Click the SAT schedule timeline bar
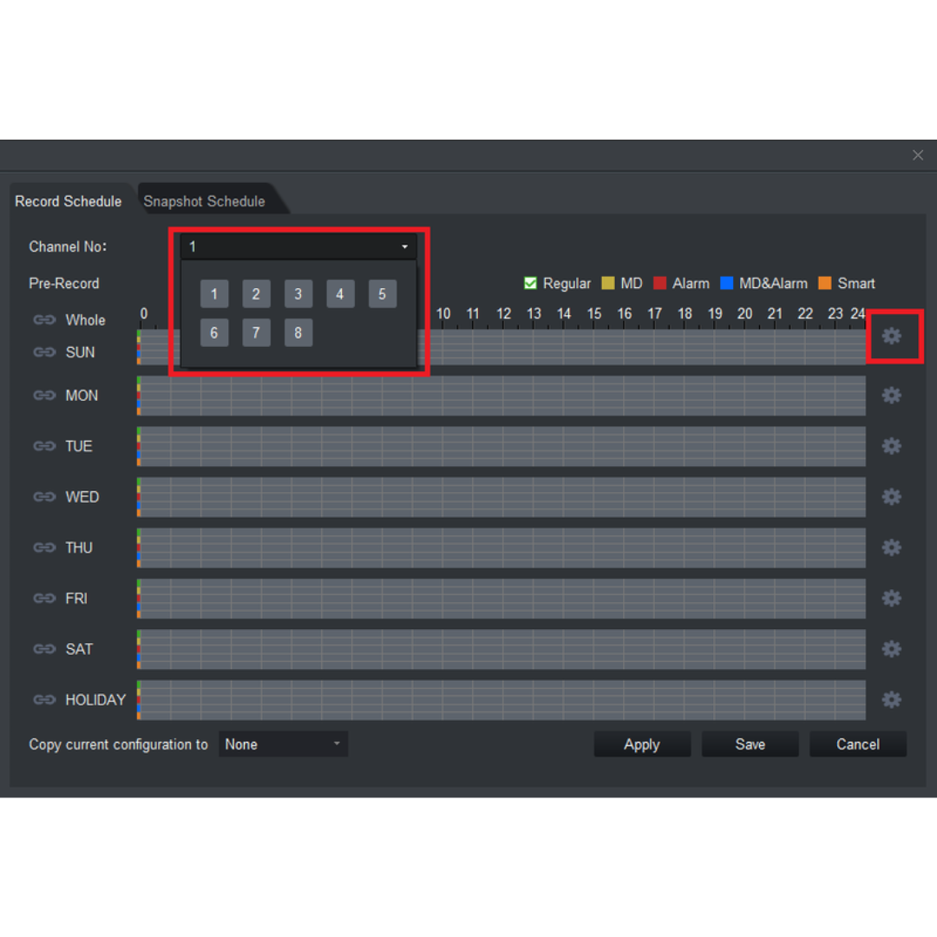 tap(501, 650)
